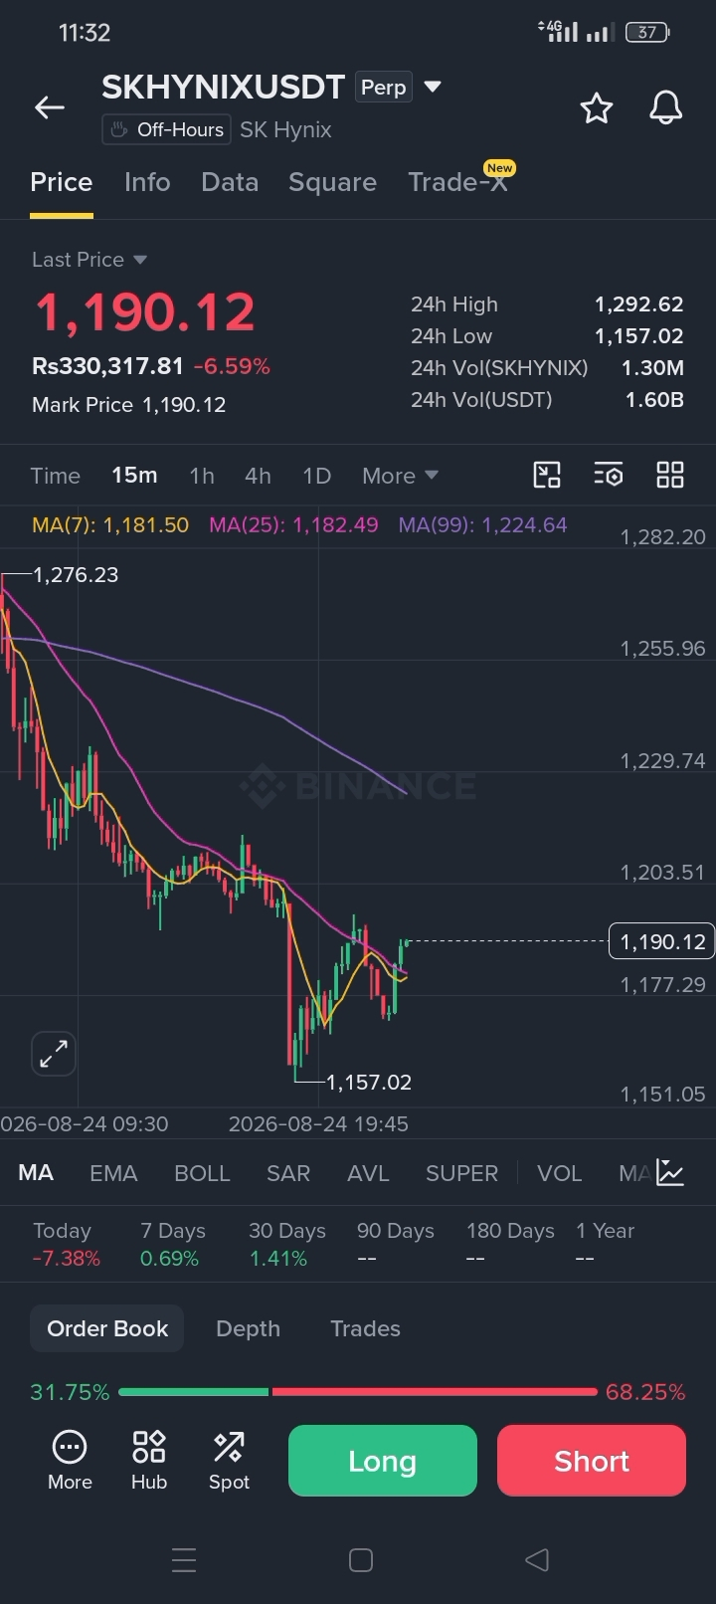Enable the BOLL indicator
This screenshot has height=1604, width=716.
(202, 1173)
